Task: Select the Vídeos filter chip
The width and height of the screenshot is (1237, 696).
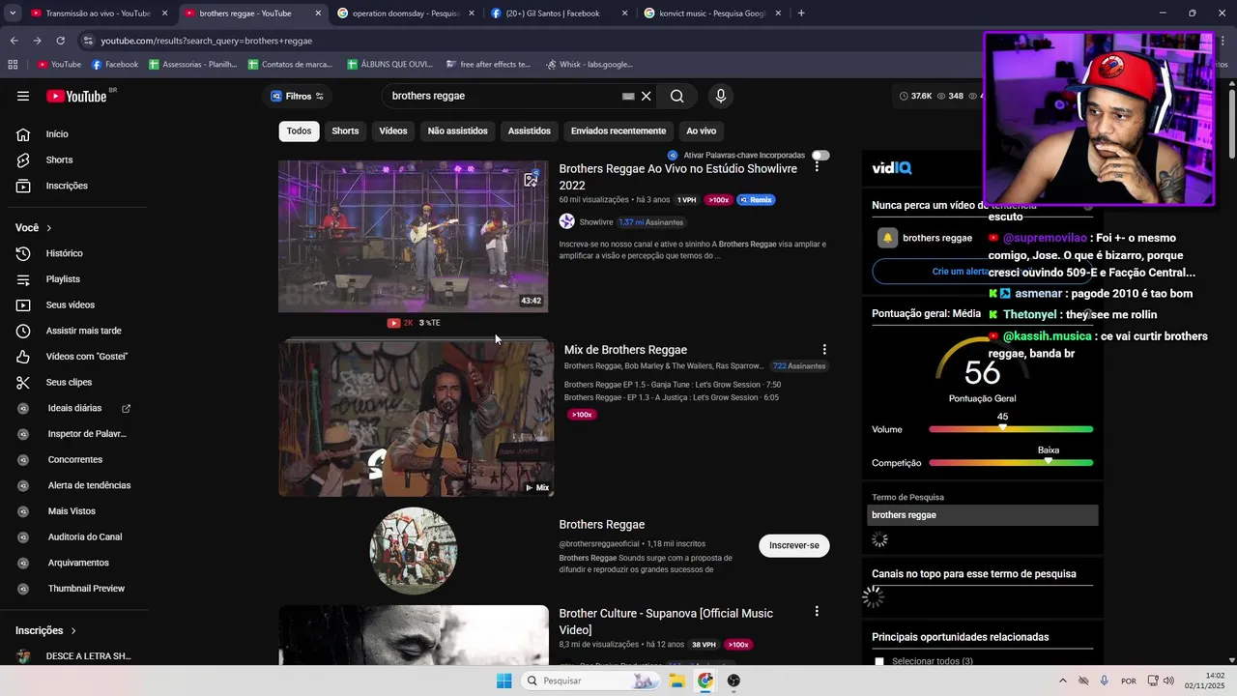Action: pyautogui.click(x=393, y=130)
